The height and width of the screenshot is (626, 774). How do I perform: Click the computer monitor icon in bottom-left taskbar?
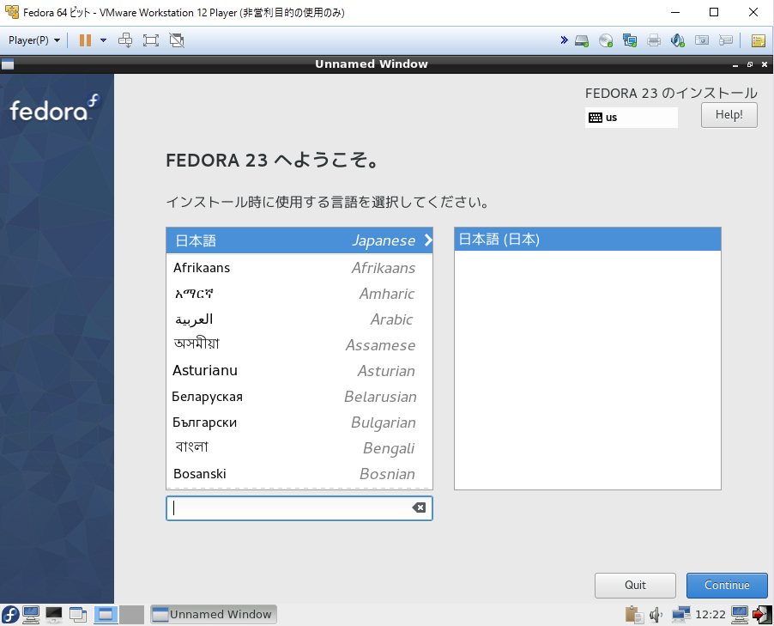coord(31,615)
